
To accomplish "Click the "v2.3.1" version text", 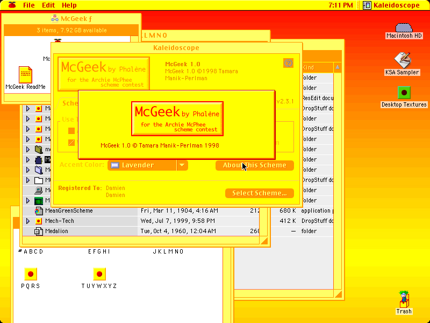I will coord(285,101).
